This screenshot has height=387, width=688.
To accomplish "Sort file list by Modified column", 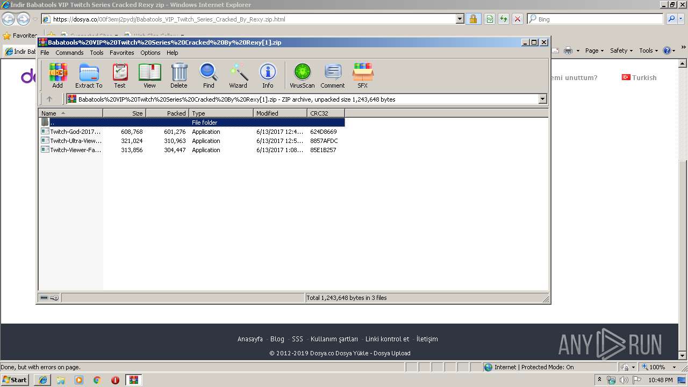I will pos(280,113).
